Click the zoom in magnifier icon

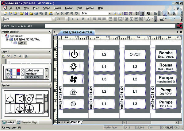click(119, 13)
